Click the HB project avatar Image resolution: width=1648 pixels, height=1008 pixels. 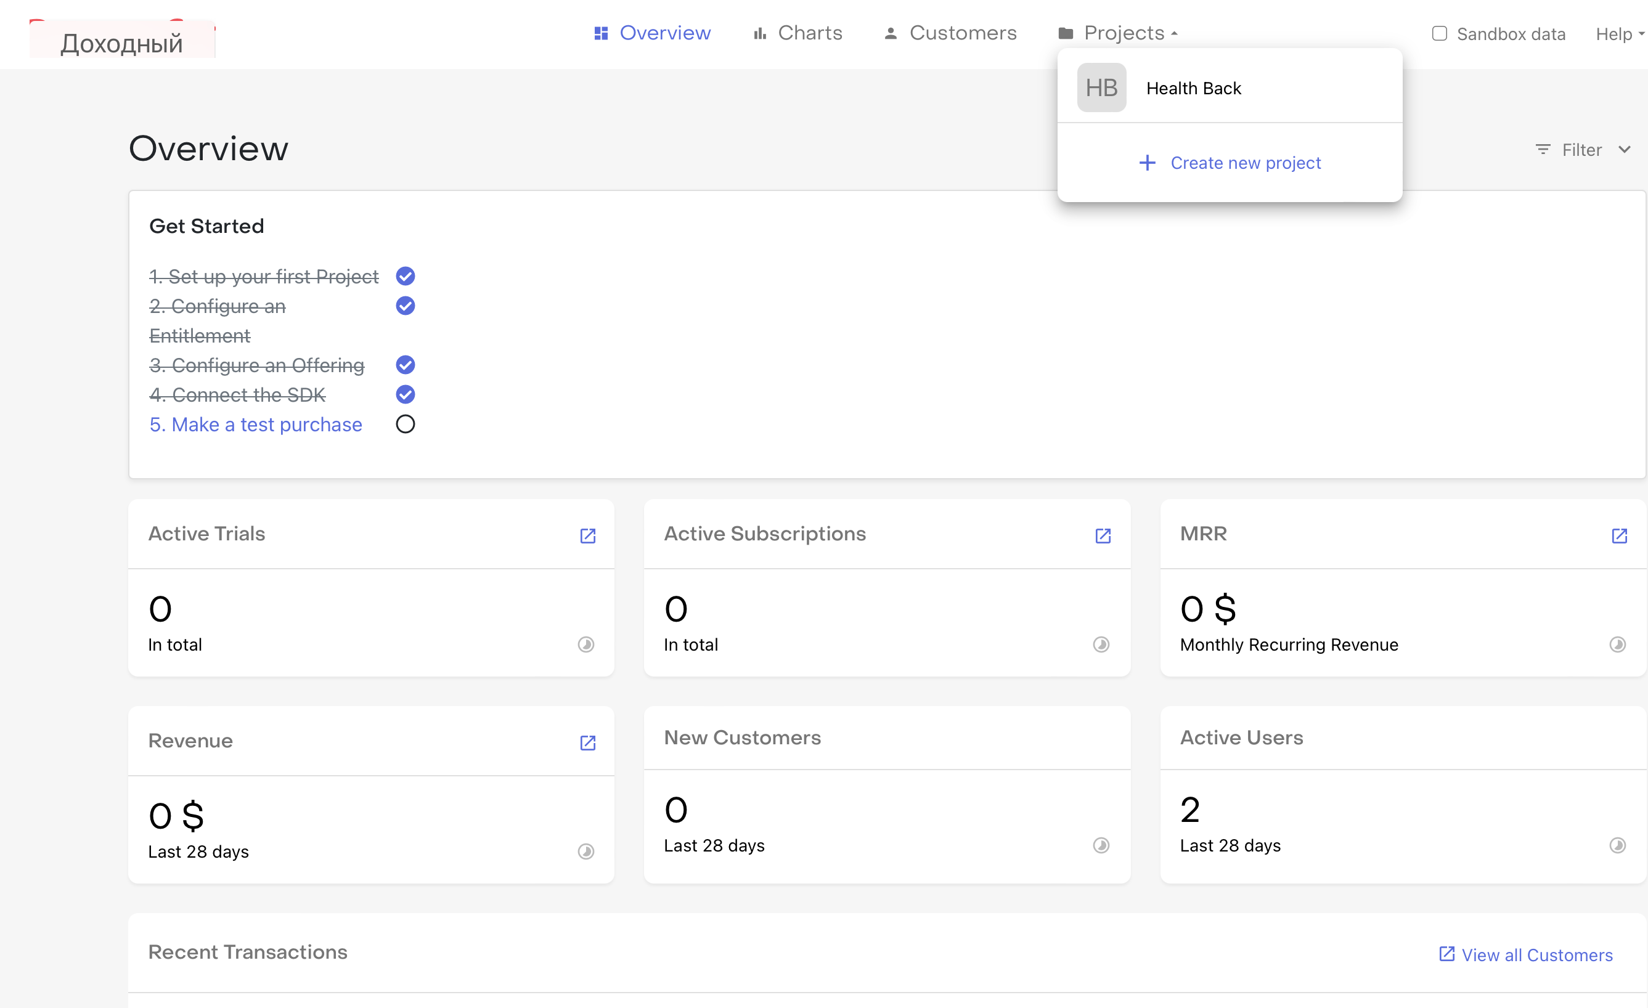[1101, 87]
